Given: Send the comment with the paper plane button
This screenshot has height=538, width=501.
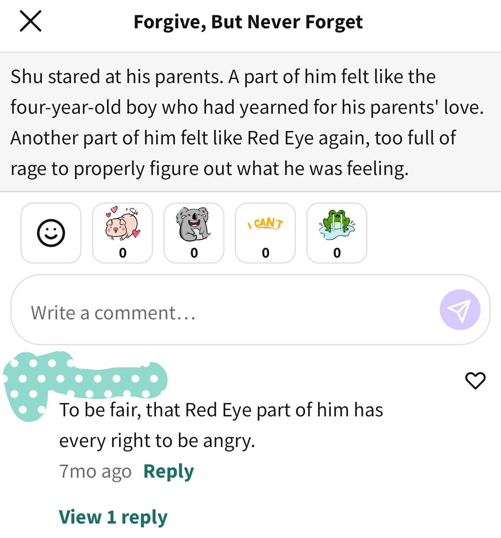Looking at the screenshot, I should tap(460, 310).
